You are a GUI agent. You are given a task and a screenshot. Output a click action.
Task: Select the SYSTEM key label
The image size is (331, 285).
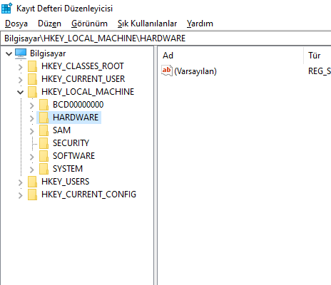(68, 169)
